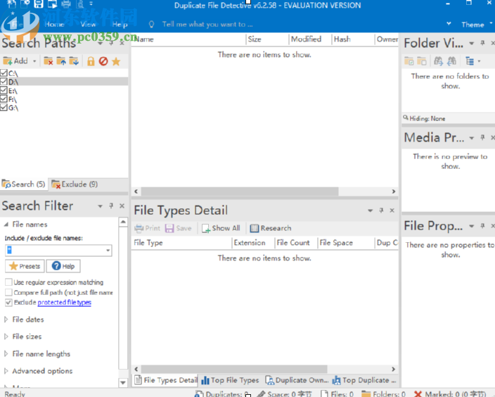
Task: Click the Search Filter scroll down arrow
Action: [x=123, y=383]
